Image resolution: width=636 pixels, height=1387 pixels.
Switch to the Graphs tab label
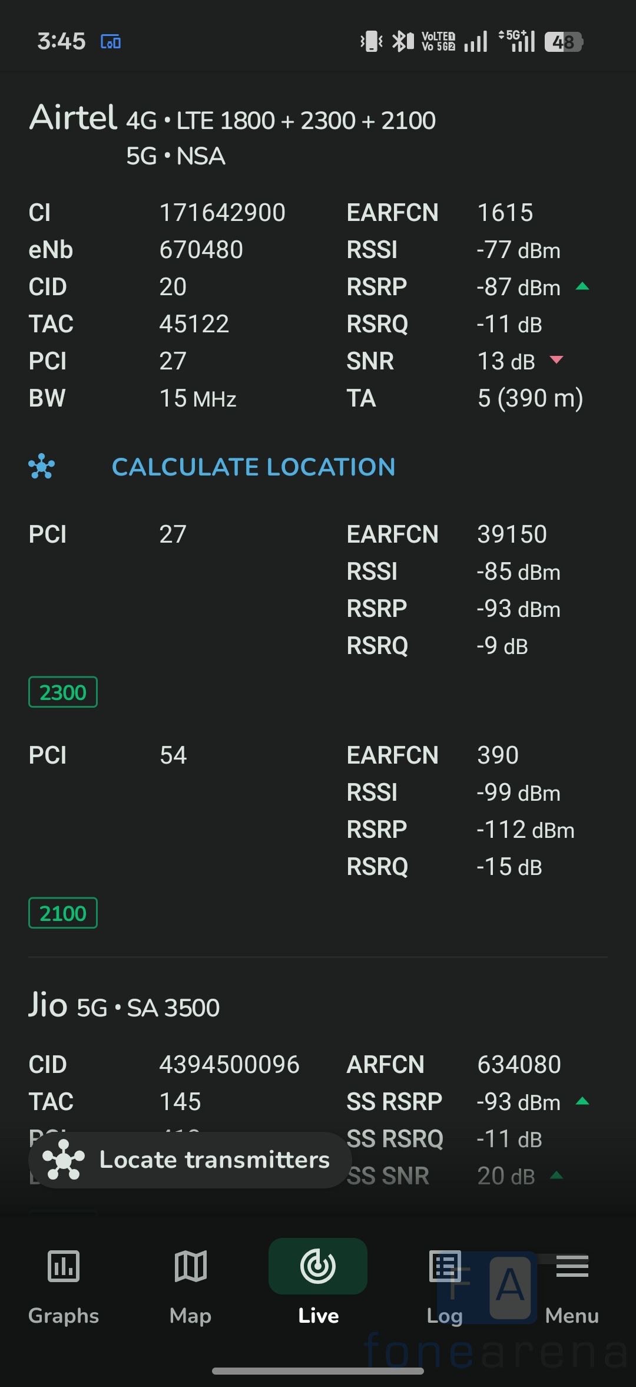(x=64, y=1316)
